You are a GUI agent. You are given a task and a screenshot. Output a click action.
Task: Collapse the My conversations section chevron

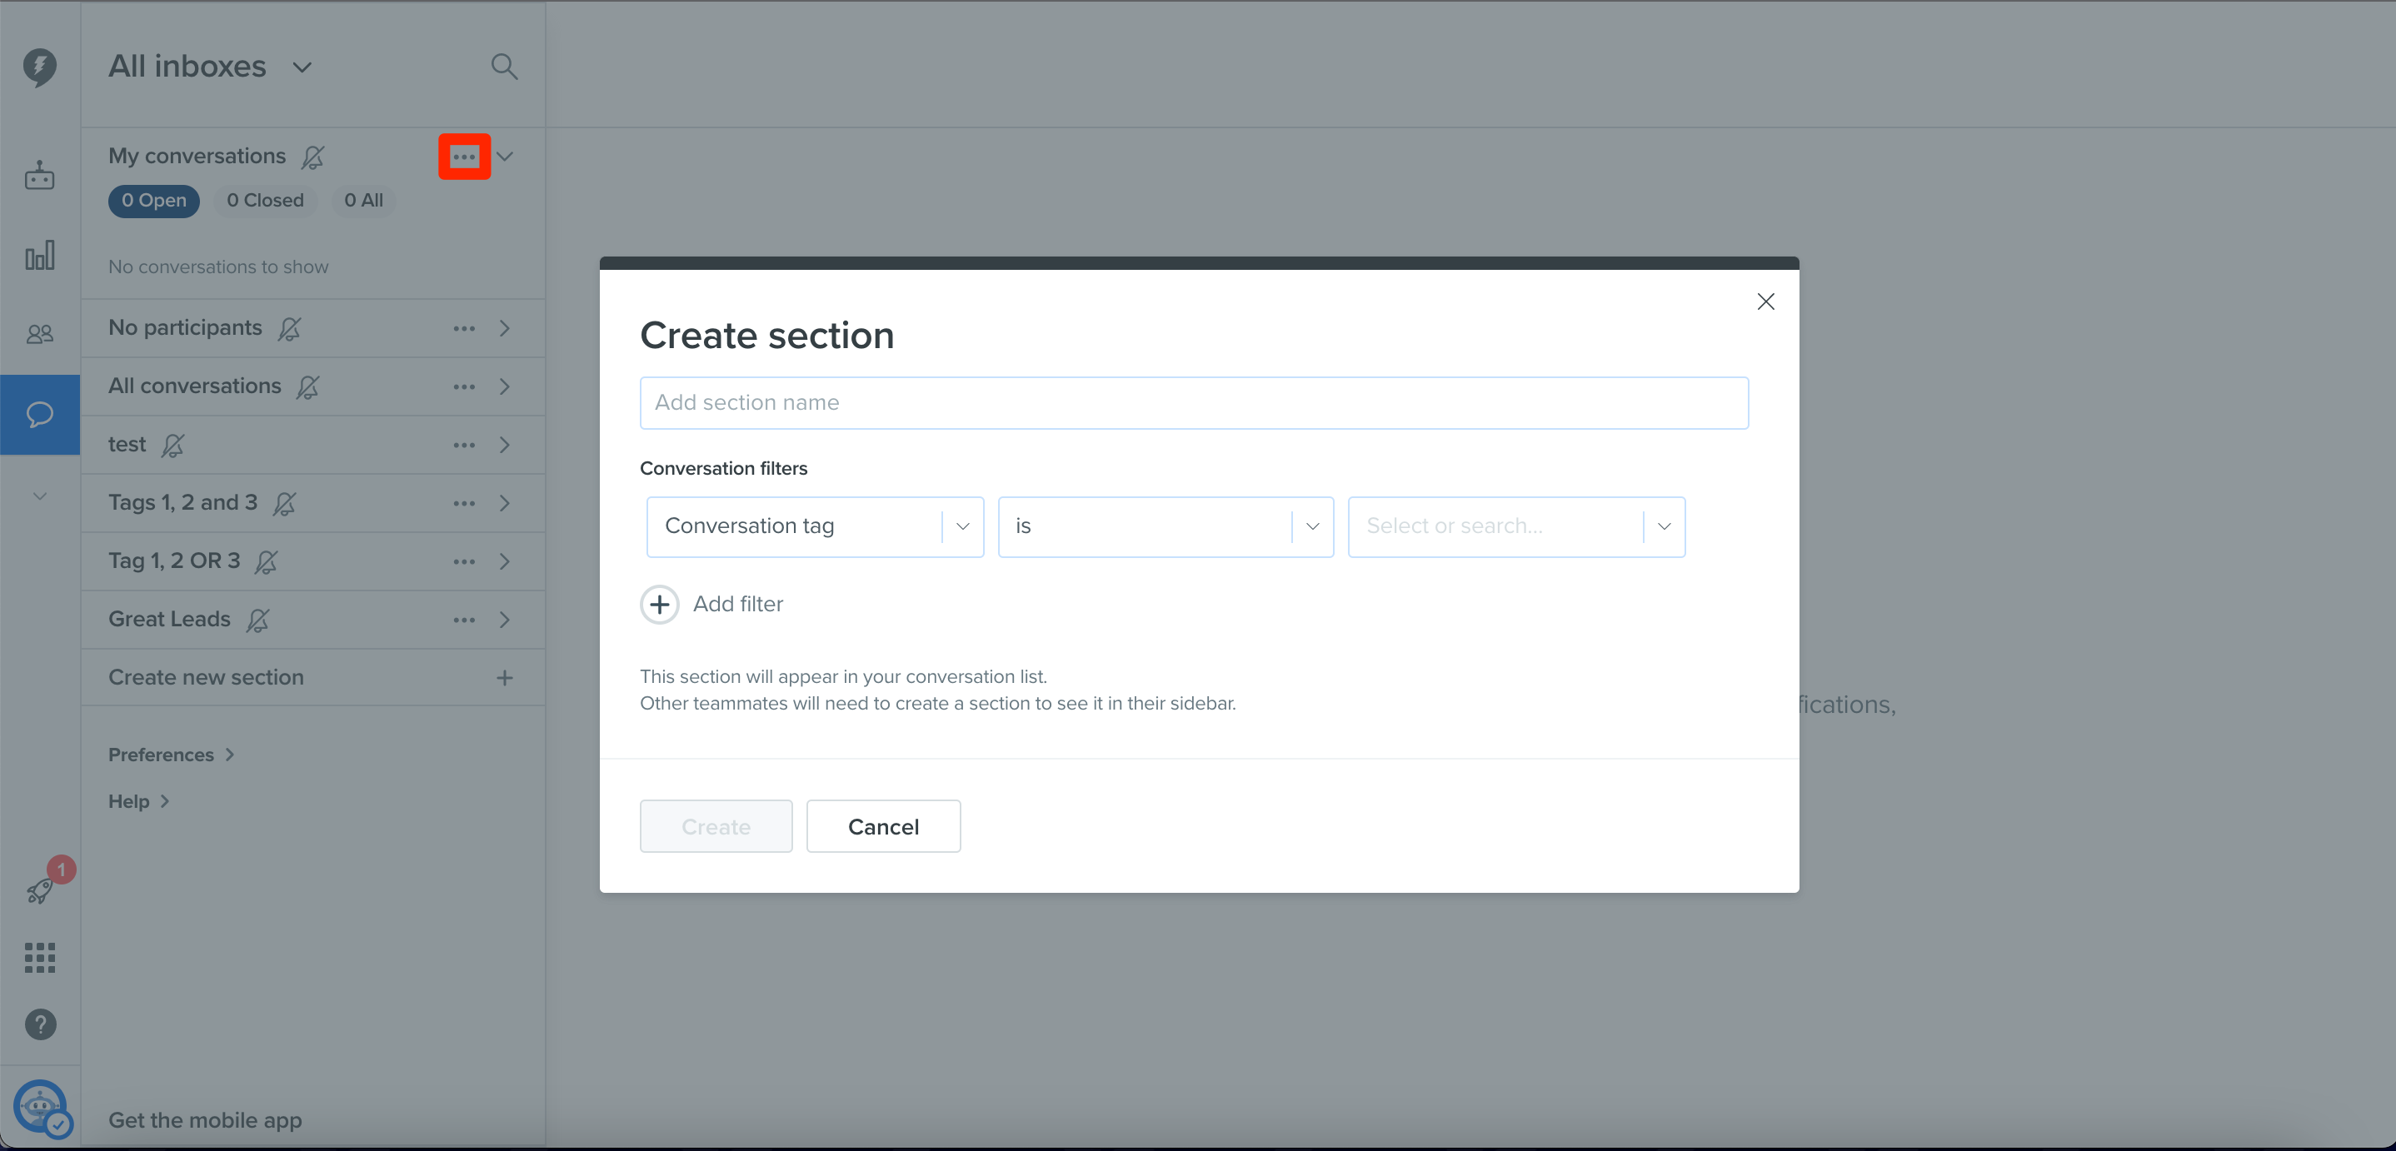(x=505, y=157)
